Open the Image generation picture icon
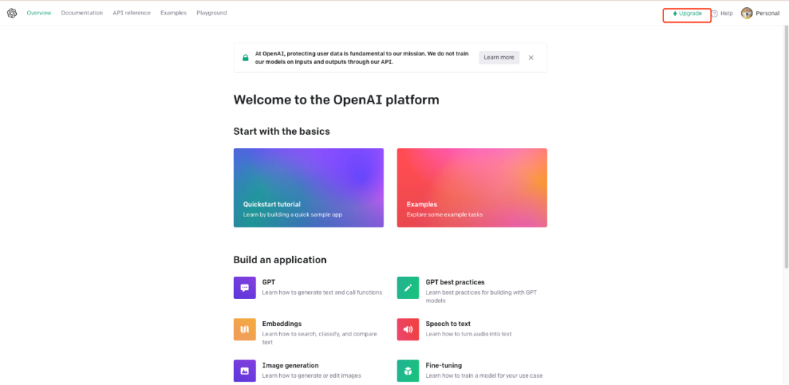 [245, 371]
